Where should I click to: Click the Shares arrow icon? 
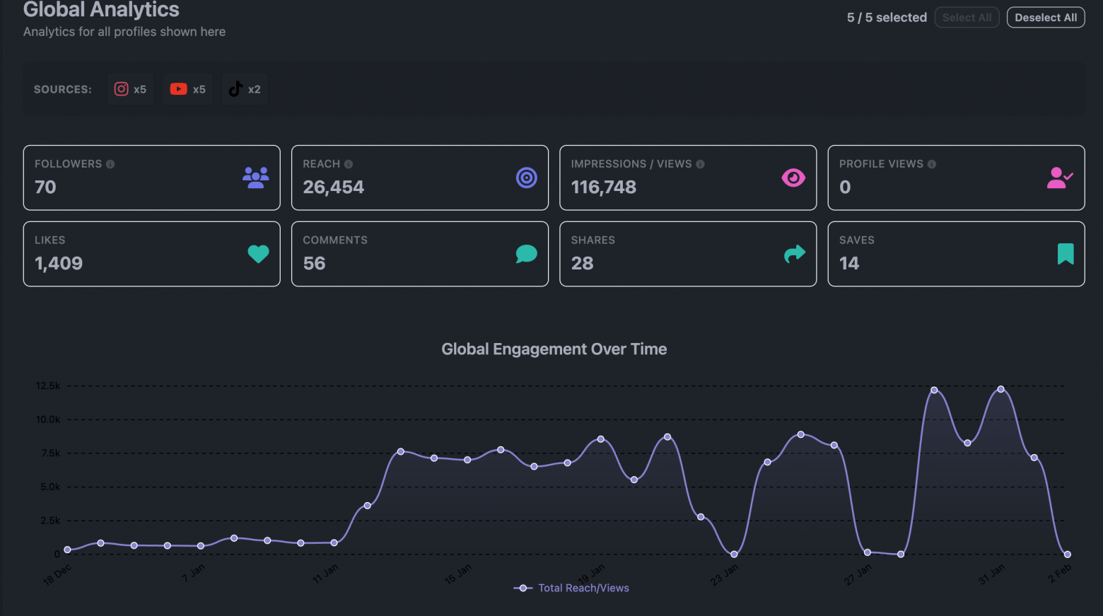click(793, 254)
